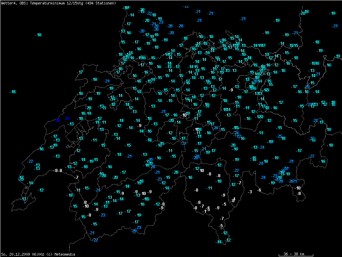This screenshot has height=257, width=342.
Task: Select the southernmost -14 reading
Action: tap(219, 242)
